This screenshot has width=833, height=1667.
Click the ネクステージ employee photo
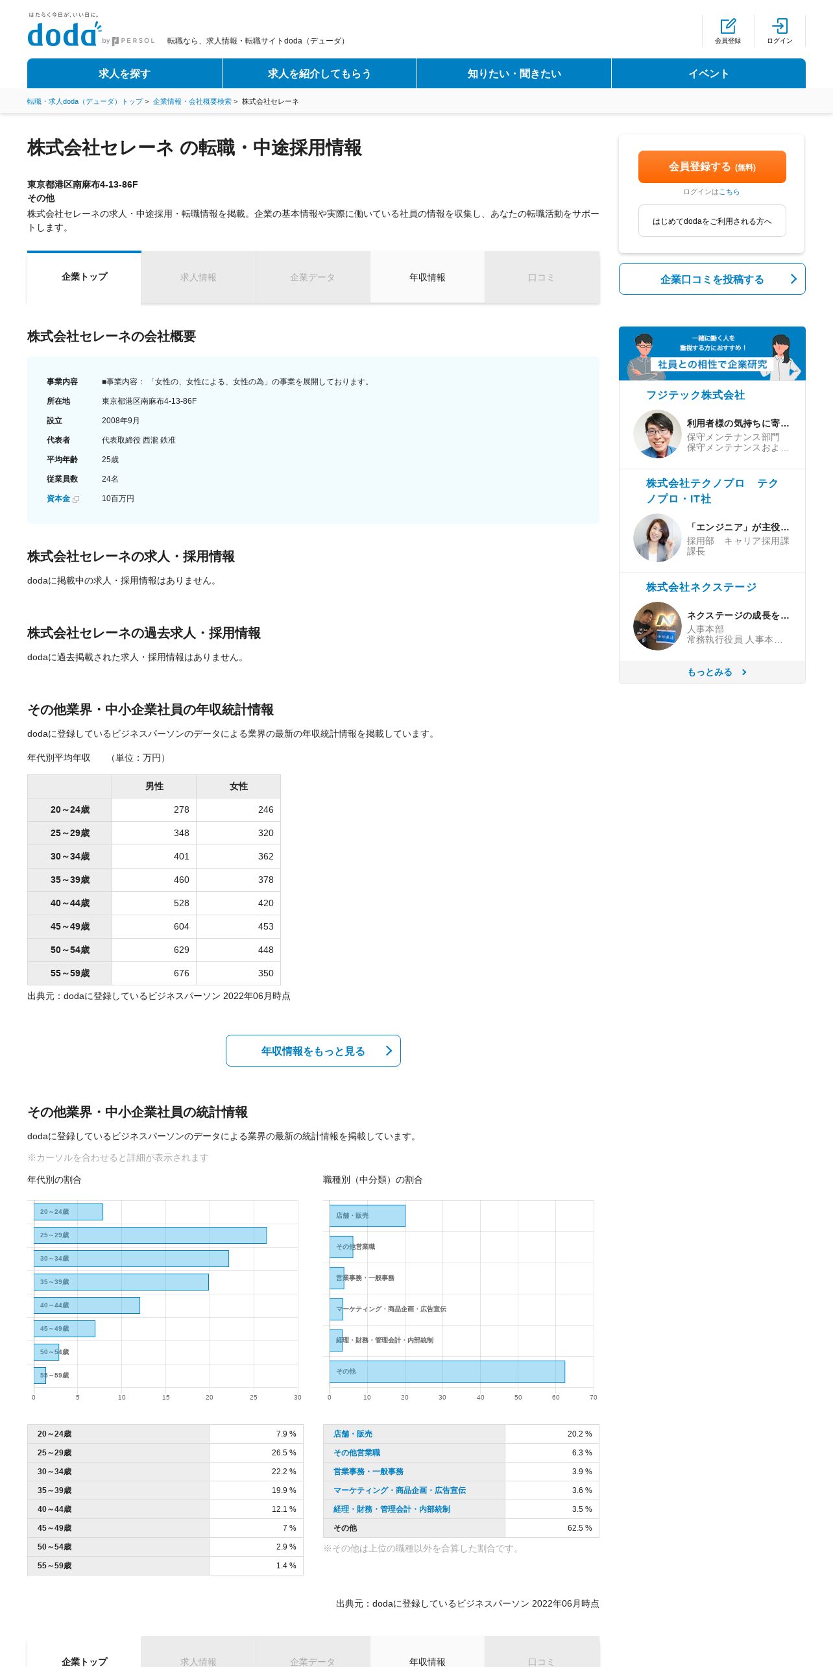[657, 626]
